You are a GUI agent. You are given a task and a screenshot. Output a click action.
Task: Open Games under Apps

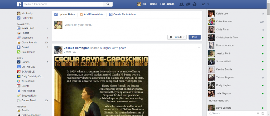[25, 62]
